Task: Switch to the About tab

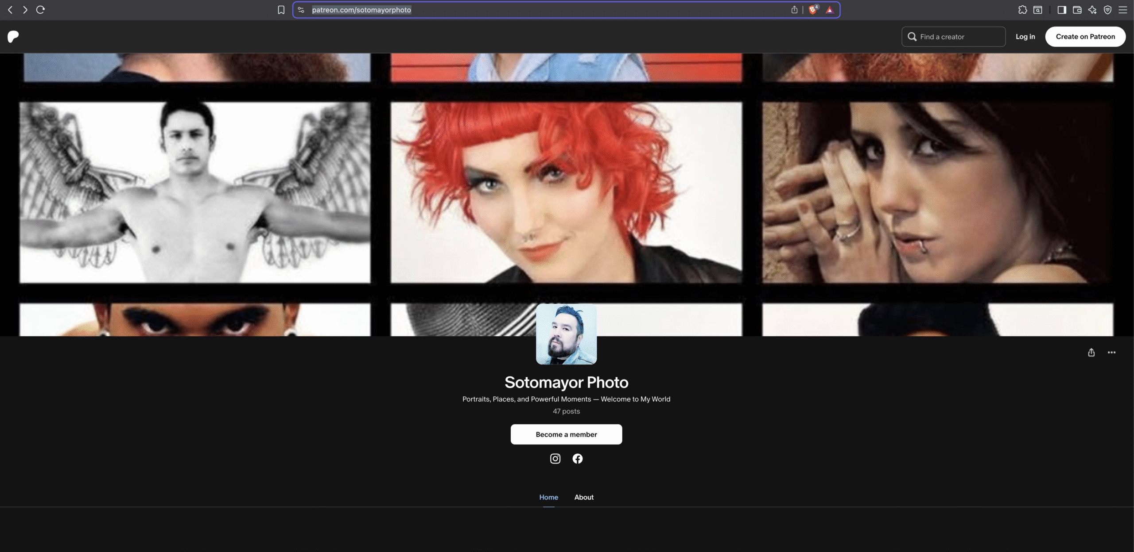Action: coord(583,497)
